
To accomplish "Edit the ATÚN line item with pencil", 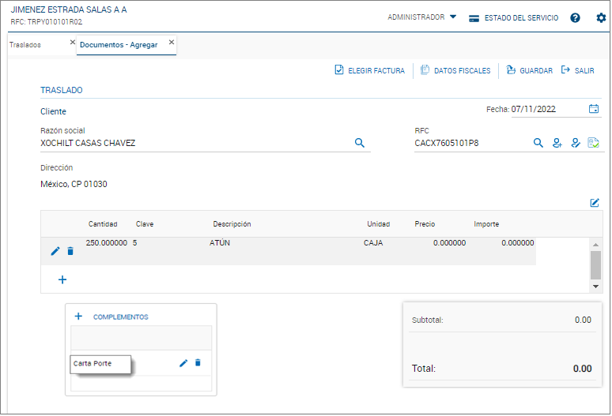I will [x=55, y=251].
